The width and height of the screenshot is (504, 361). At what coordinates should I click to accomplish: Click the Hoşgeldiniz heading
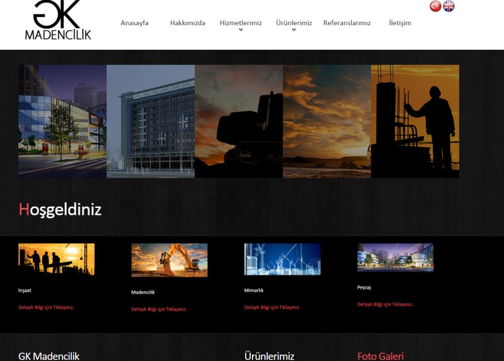coord(60,210)
